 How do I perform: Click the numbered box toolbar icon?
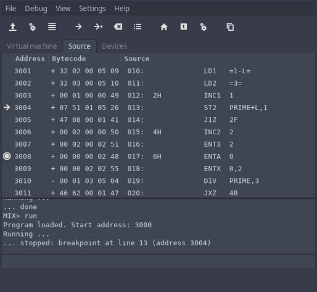184,26
